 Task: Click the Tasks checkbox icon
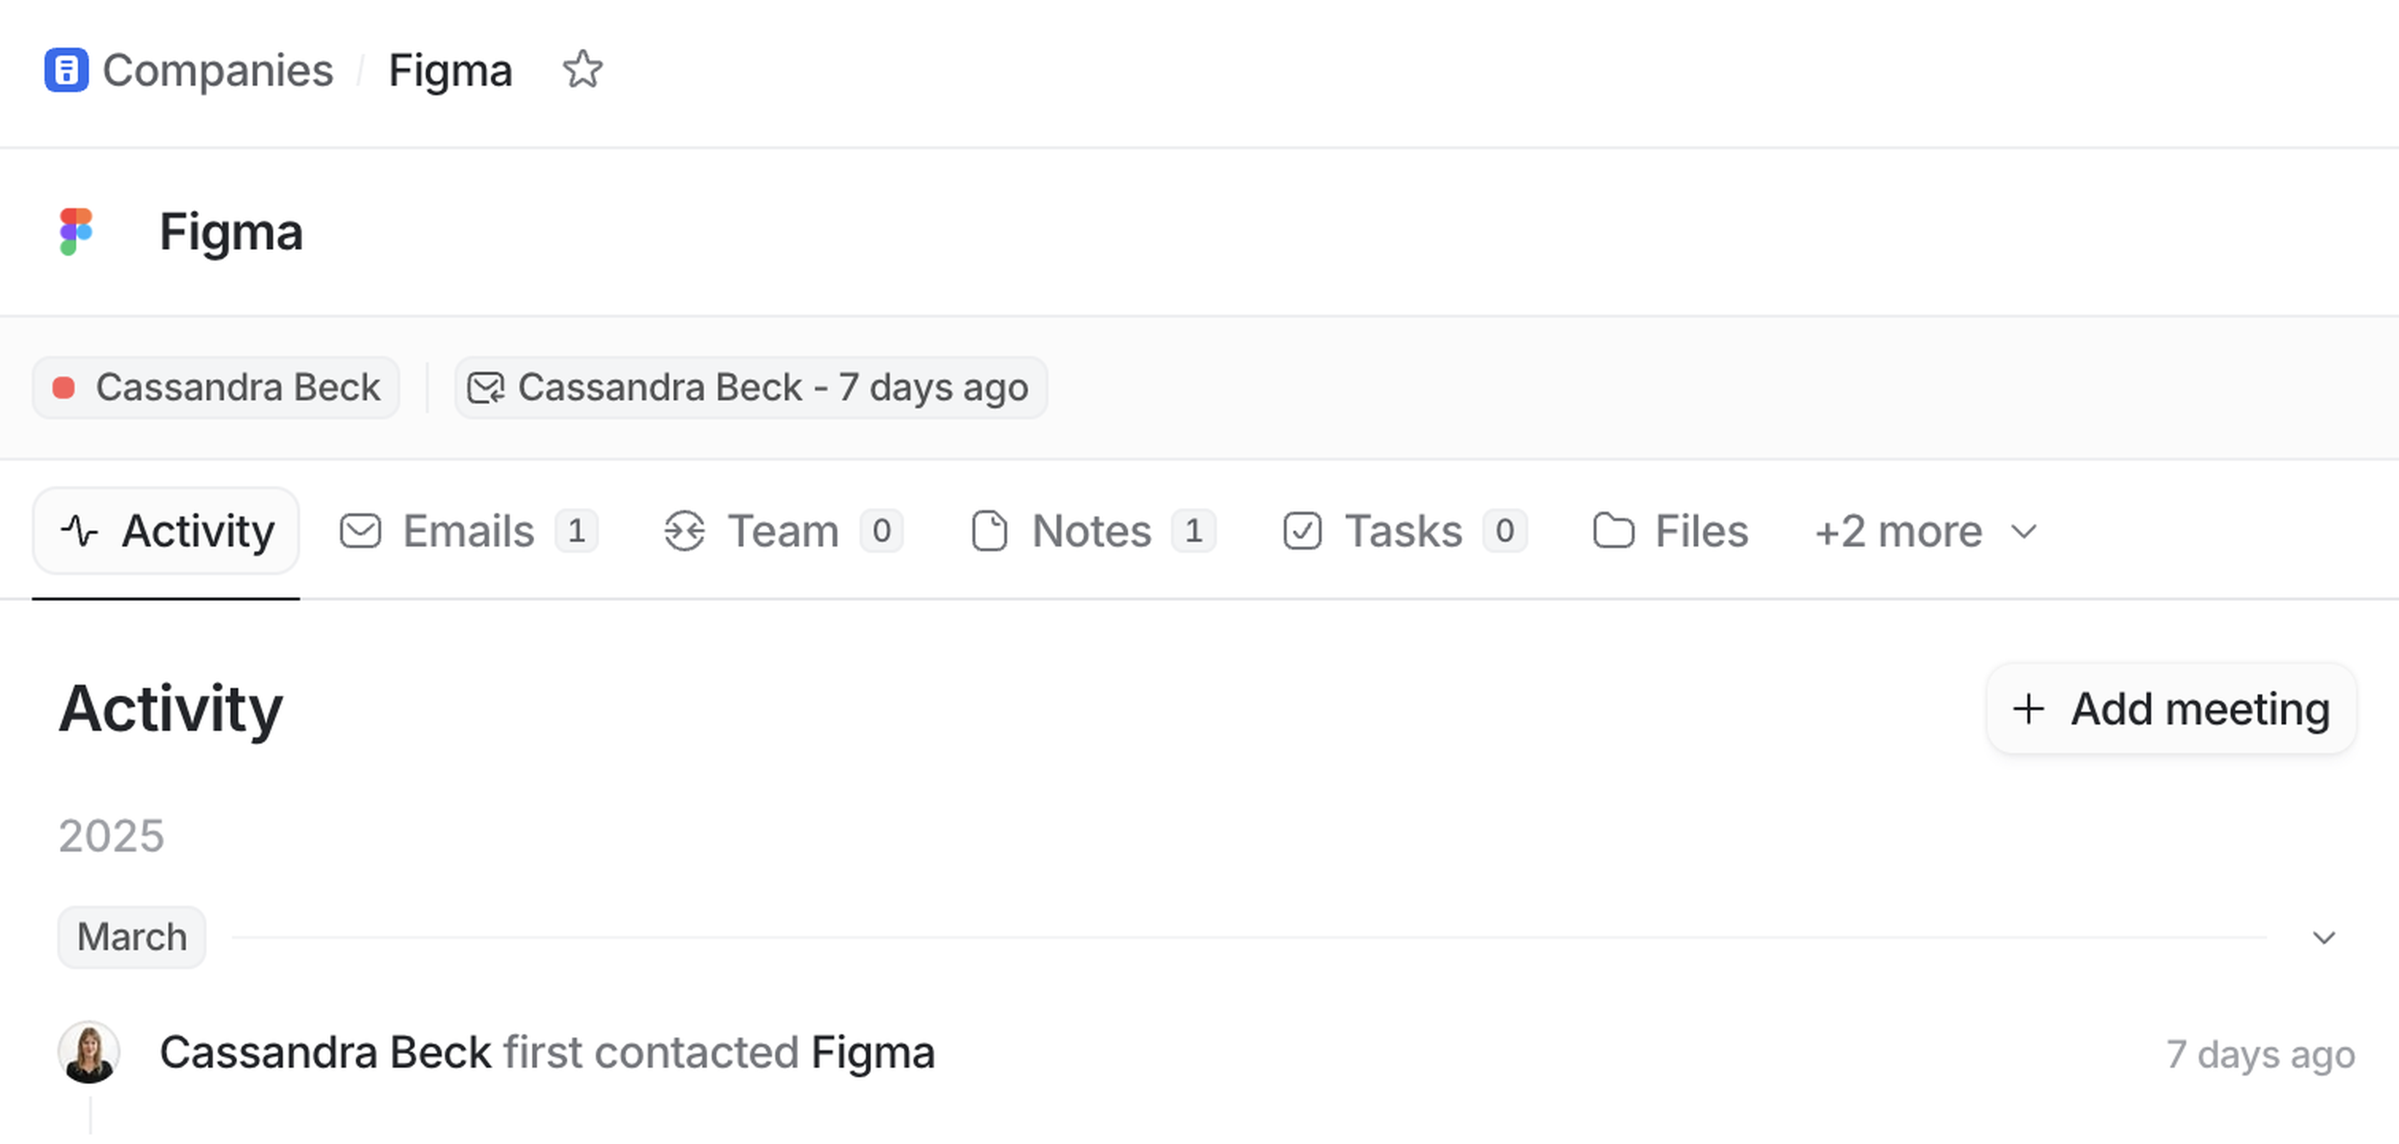pos(1302,531)
